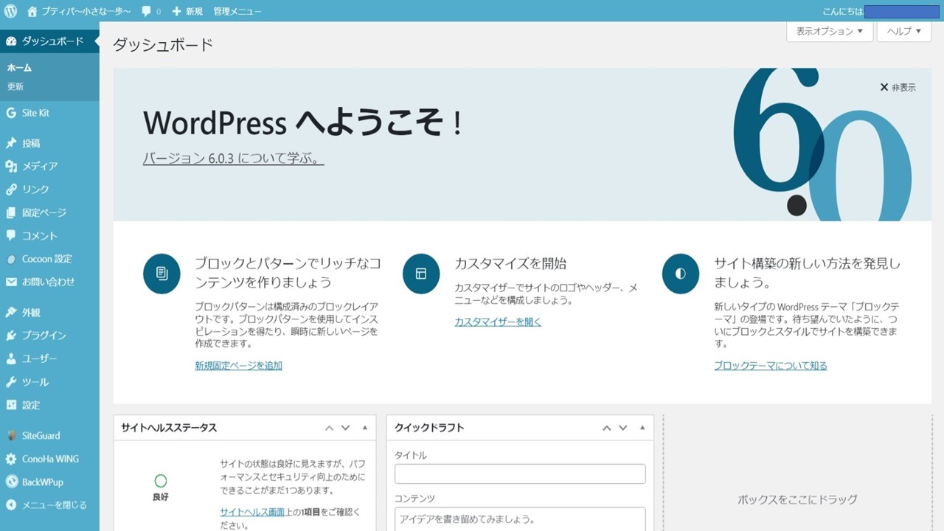944x531 pixels.
Task: Click the BackWPup icon in sidebar
Action: click(x=11, y=482)
